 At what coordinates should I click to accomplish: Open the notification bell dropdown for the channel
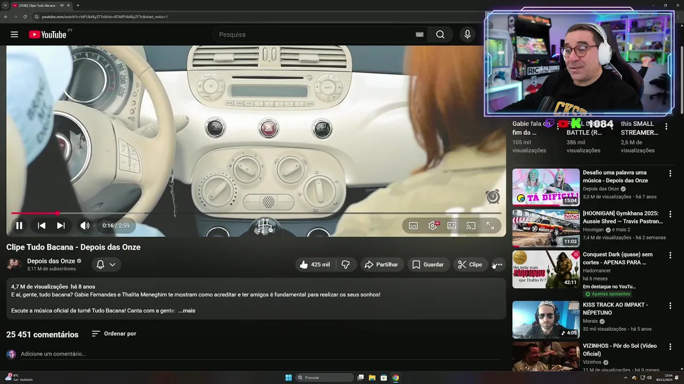click(x=106, y=265)
